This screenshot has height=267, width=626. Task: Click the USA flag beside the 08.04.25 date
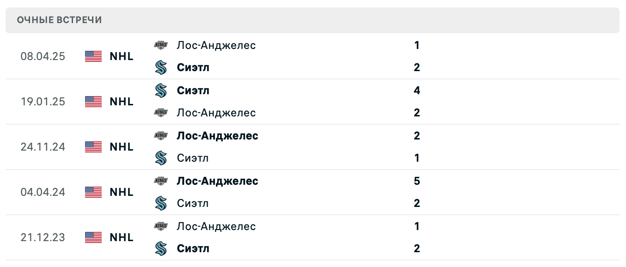pos(93,56)
